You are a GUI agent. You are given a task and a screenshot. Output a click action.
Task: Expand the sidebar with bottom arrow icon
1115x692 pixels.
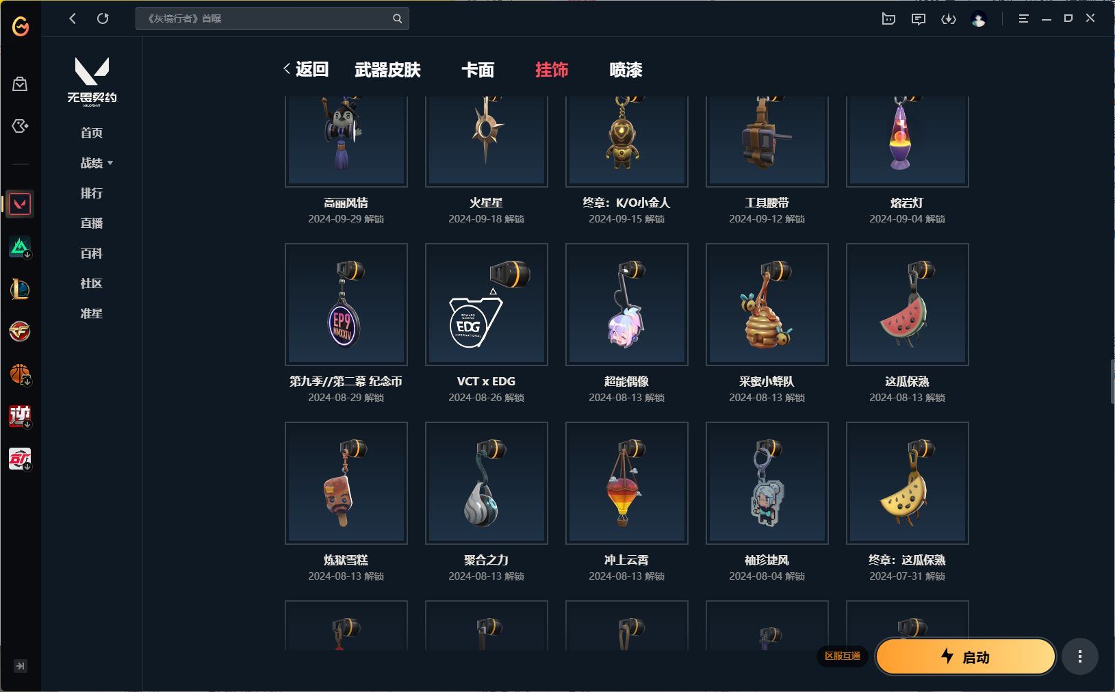[21, 666]
